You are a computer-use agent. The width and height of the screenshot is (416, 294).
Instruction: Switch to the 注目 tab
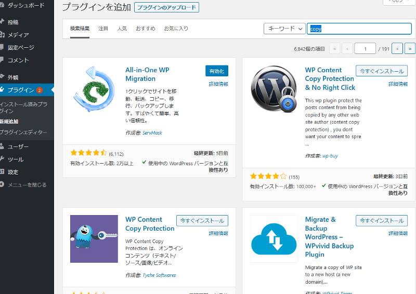point(103,29)
